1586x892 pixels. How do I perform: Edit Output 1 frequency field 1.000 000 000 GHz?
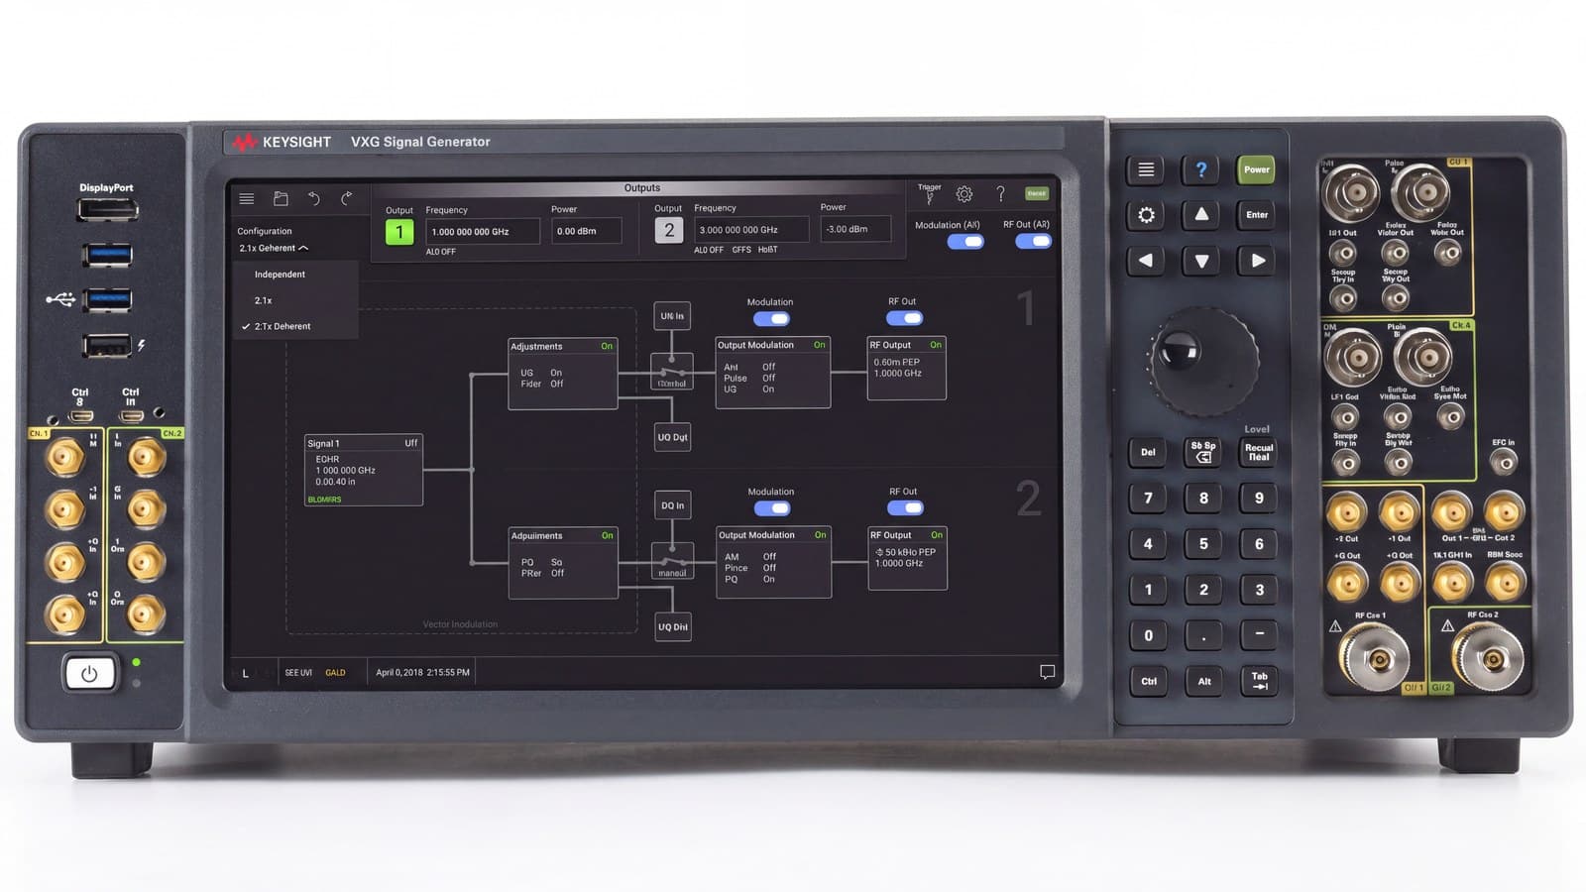point(483,232)
